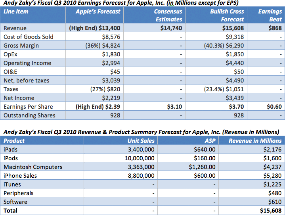The height and width of the screenshot is (215, 285).
Task: Click the '$8,576' cell
Action: [x=111, y=37]
